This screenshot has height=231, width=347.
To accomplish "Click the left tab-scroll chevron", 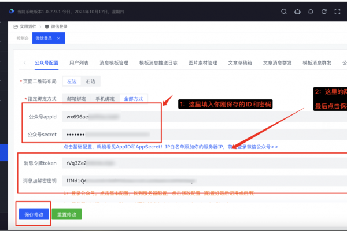I will click(x=25, y=63).
